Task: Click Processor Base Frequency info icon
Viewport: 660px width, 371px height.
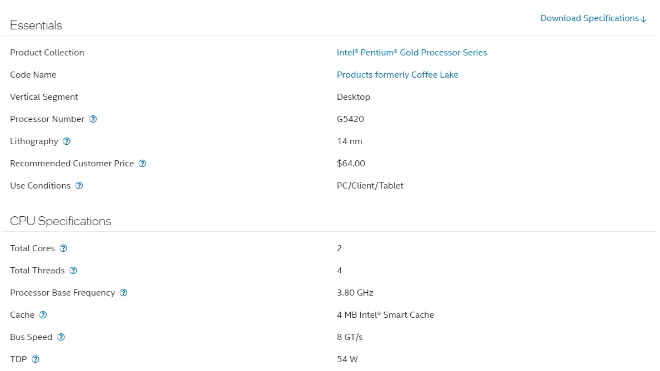Action: pyautogui.click(x=124, y=293)
